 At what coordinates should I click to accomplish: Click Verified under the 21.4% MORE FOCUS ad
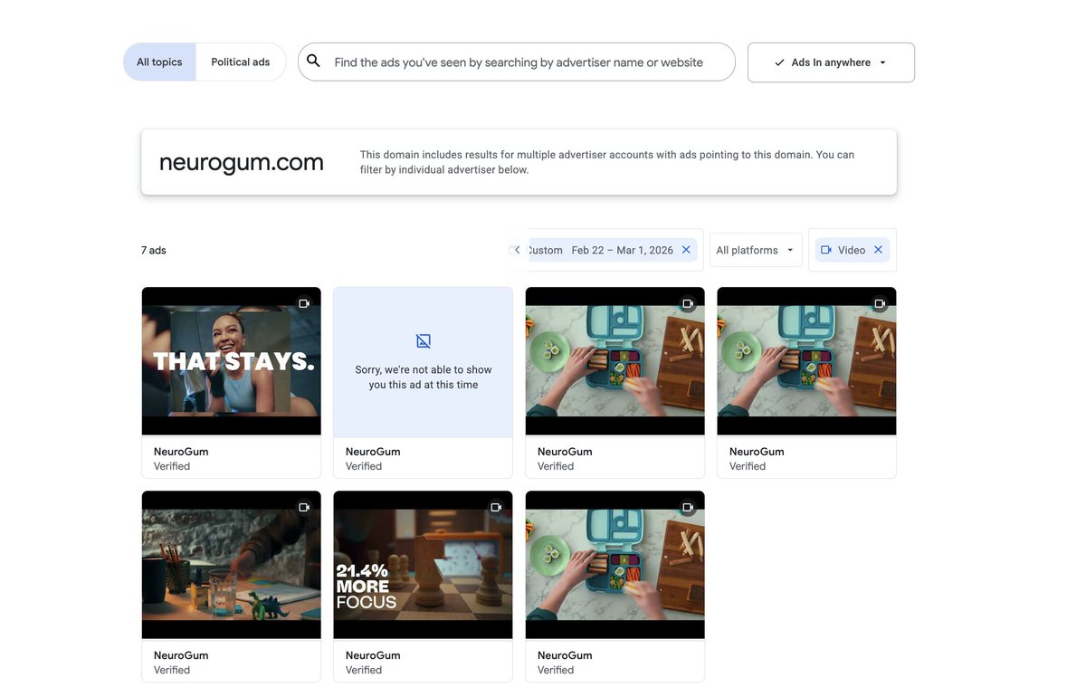(364, 670)
